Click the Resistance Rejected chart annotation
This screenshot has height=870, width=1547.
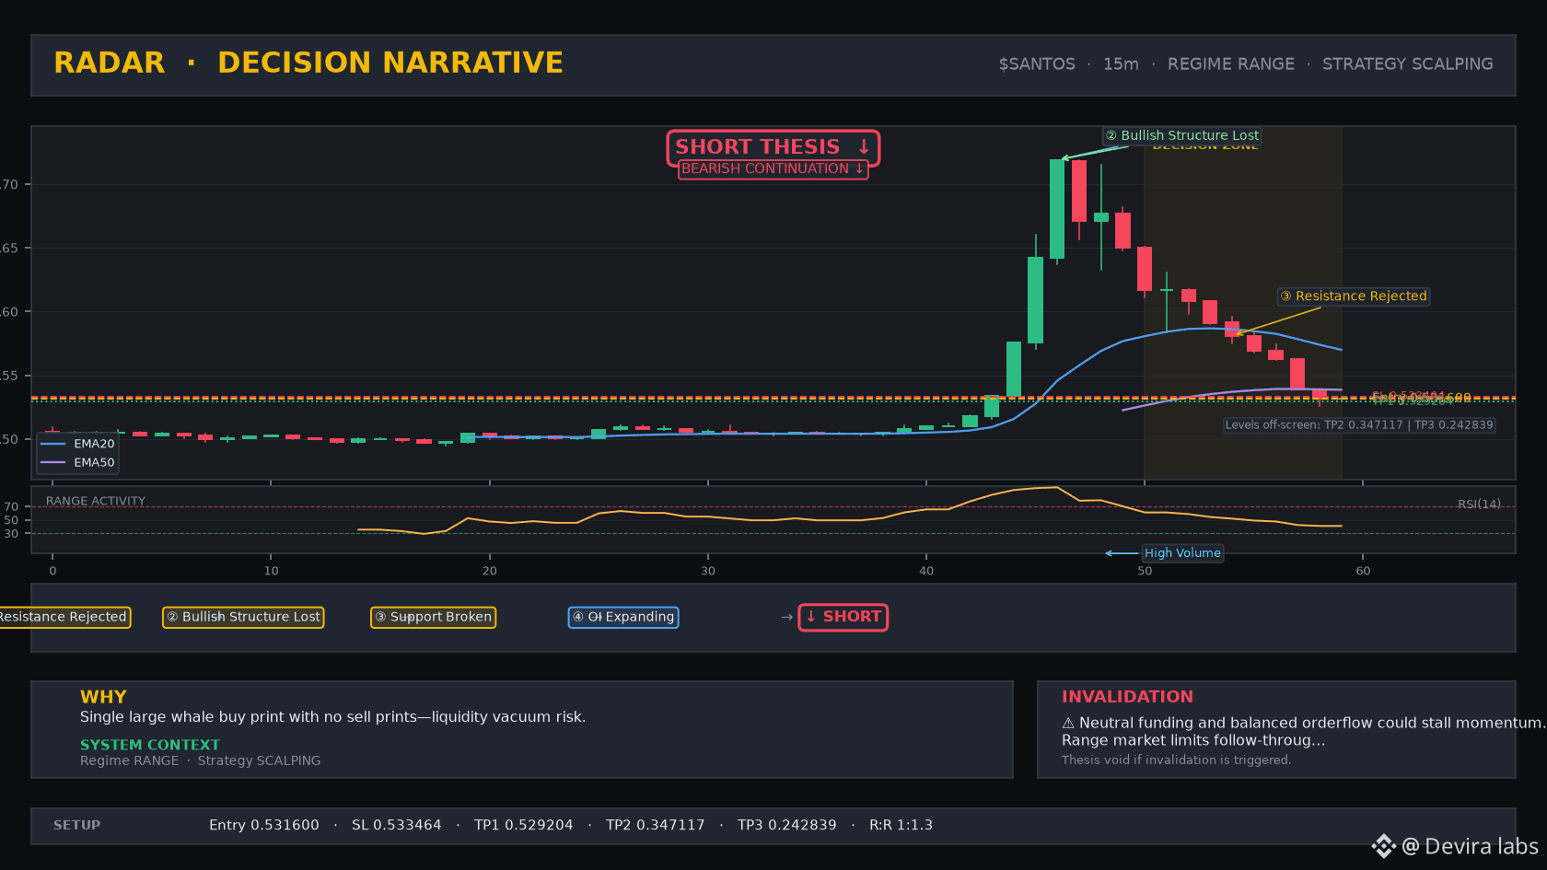pyautogui.click(x=1354, y=296)
